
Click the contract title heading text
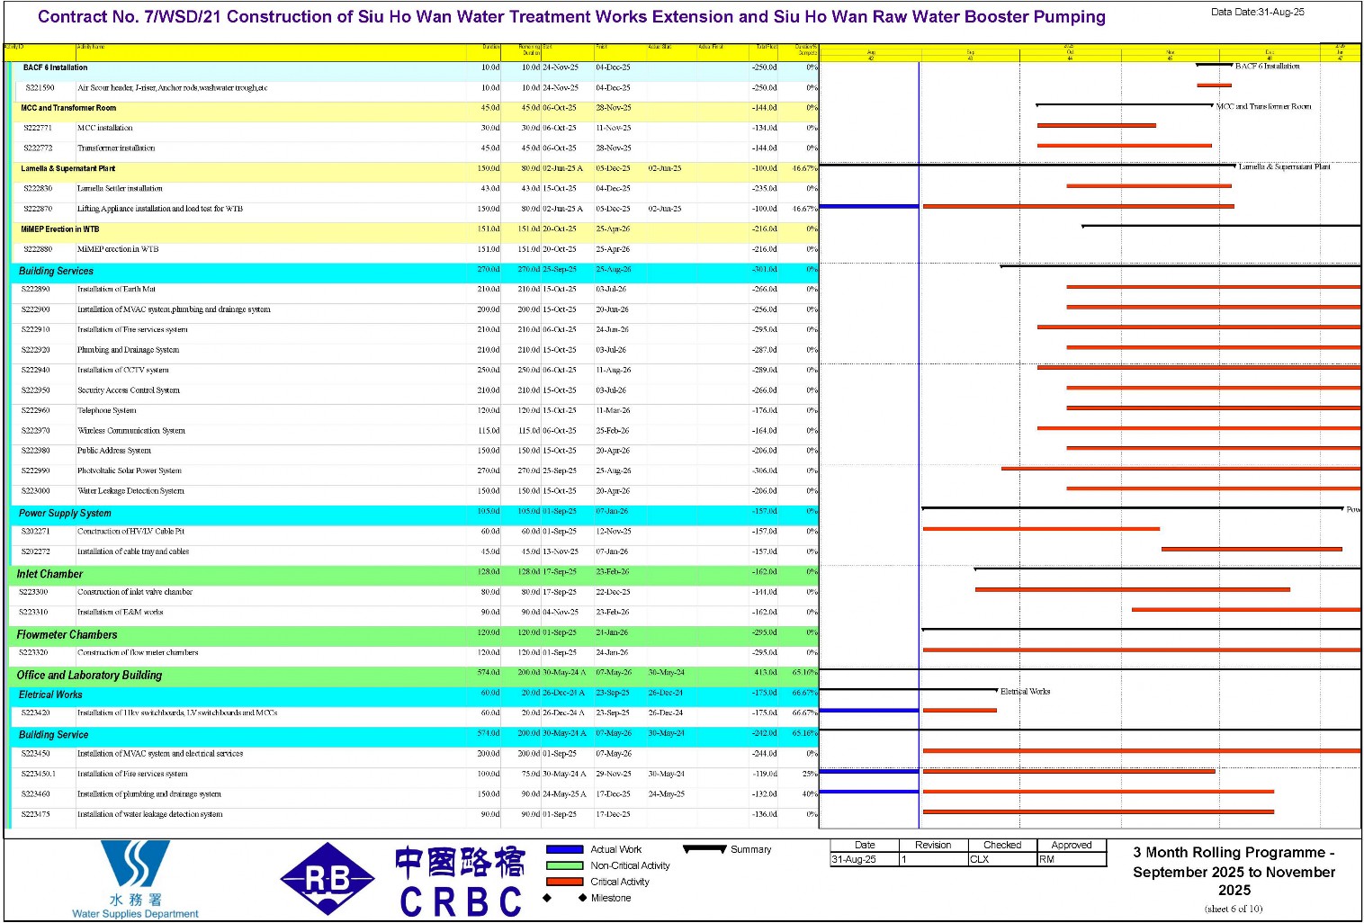[571, 17]
